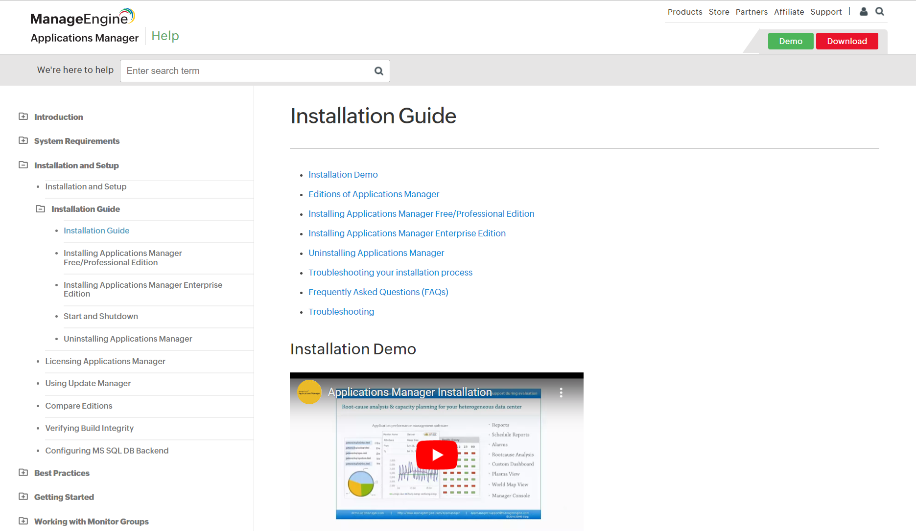Play the Applications Manager Installation video
The height and width of the screenshot is (531, 916).
[x=437, y=455]
